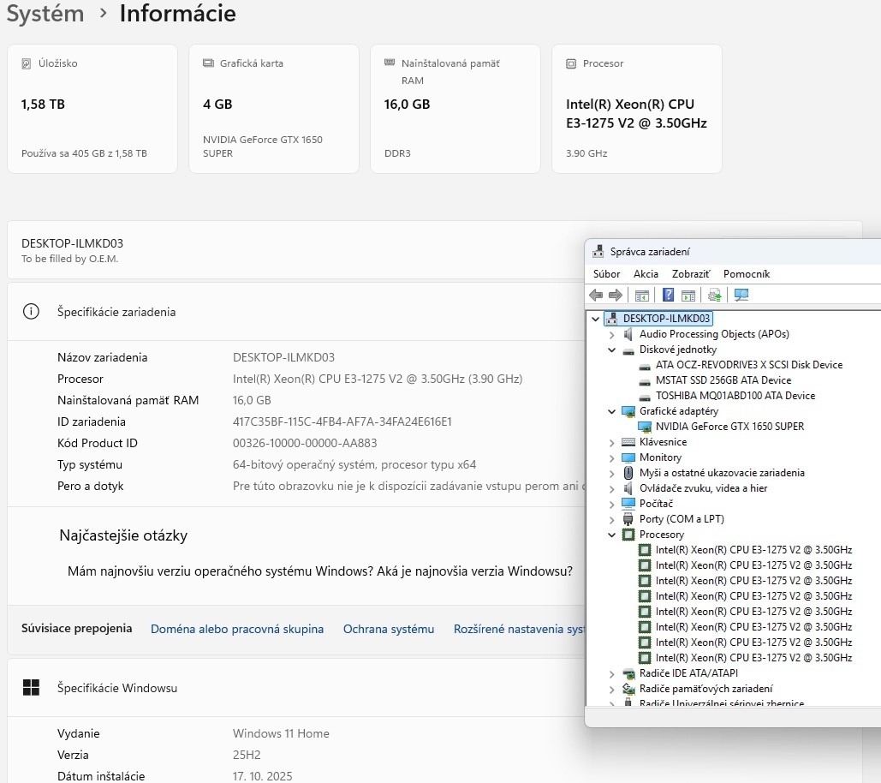Select the TOSHIBA MQ01ABD100 ATA Device
Screen dimensions: 881x783
tap(735, 396)
